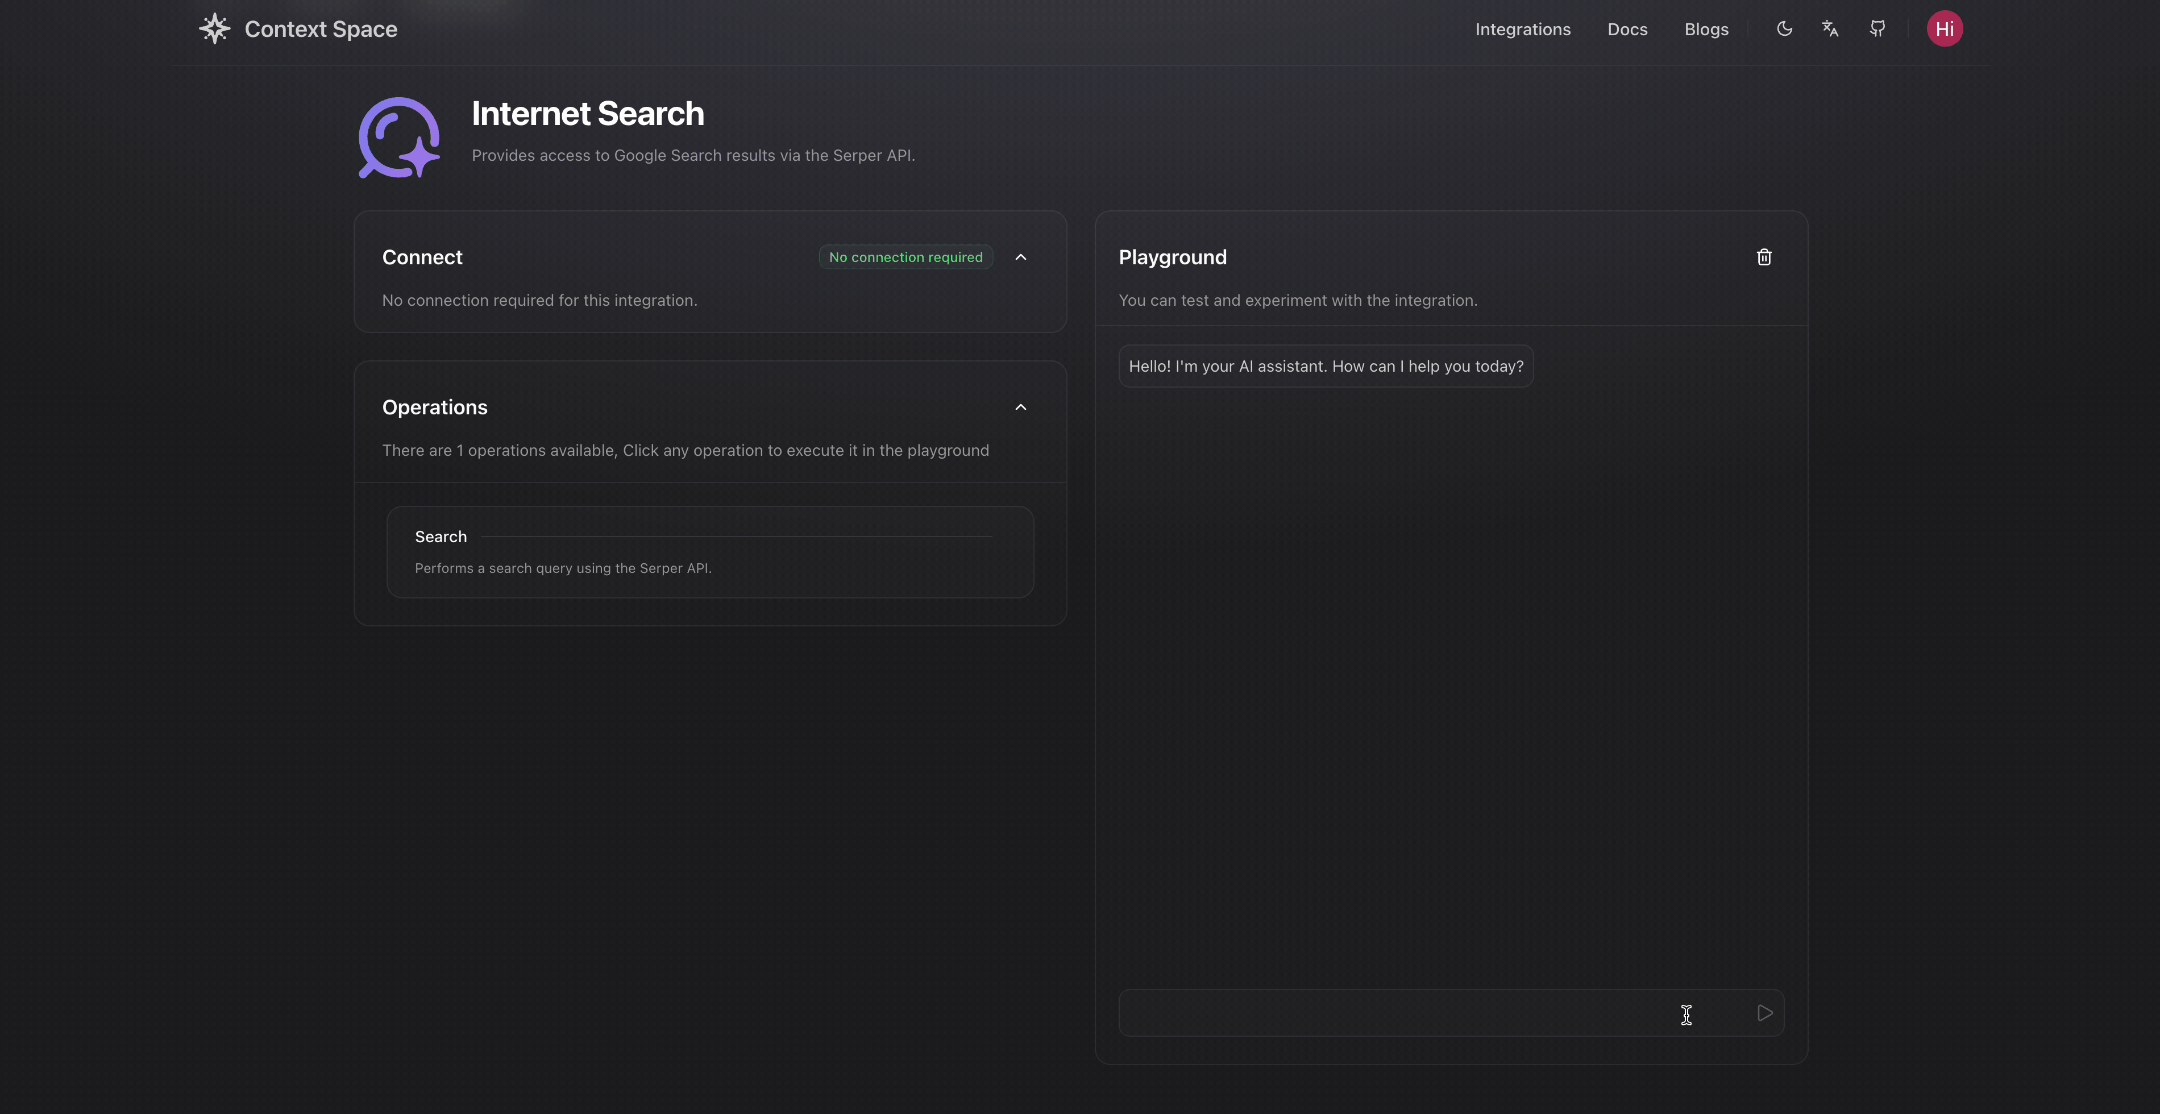Click 'You can test and experiment' text
Viewport: 2160px width, 1114px height.
1297,300
